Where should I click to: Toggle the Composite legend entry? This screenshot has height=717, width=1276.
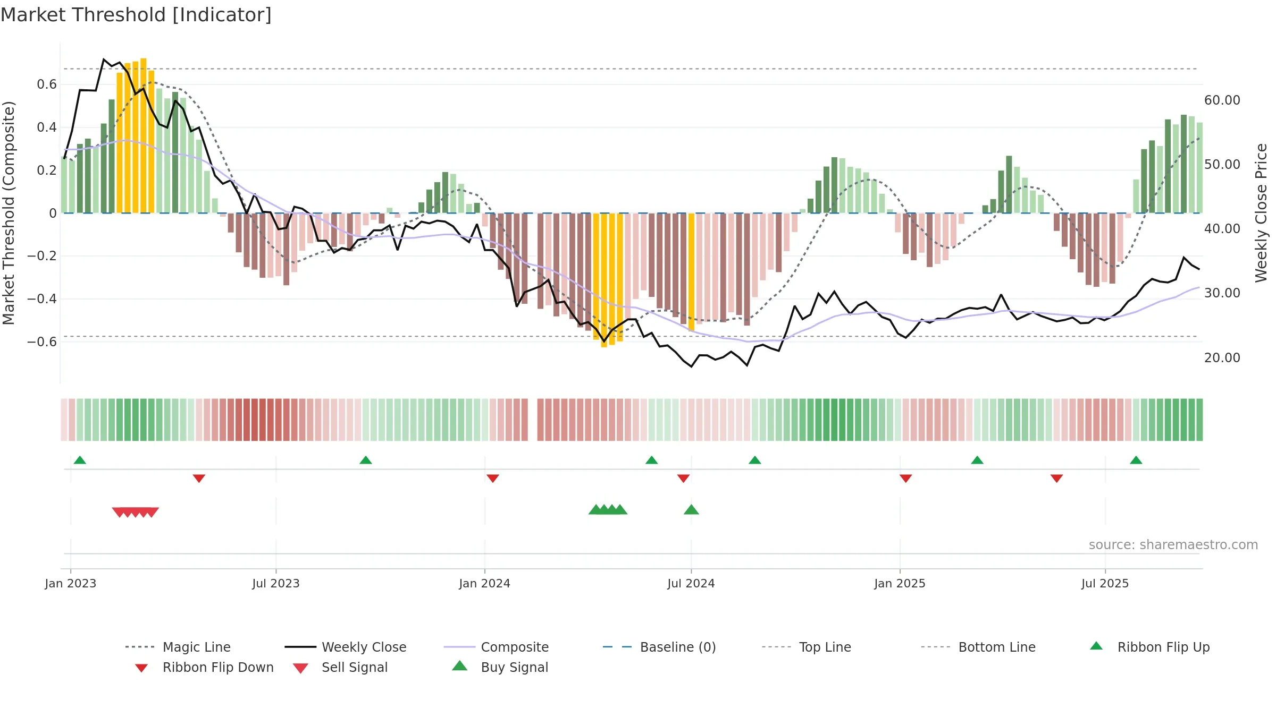pos(496,647)
